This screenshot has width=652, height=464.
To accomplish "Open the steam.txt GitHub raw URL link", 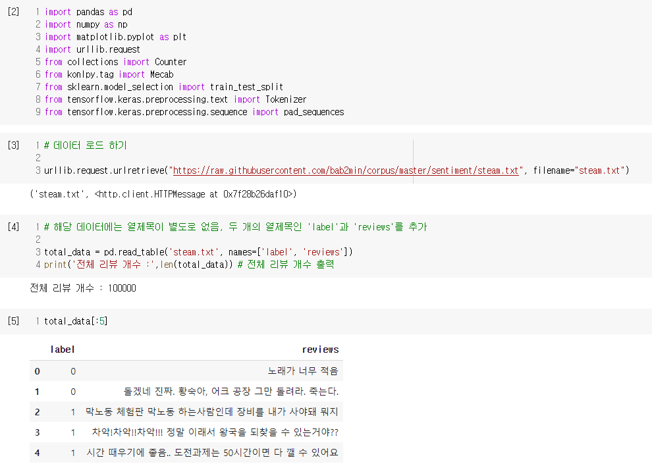I will [x=346, y=170].
